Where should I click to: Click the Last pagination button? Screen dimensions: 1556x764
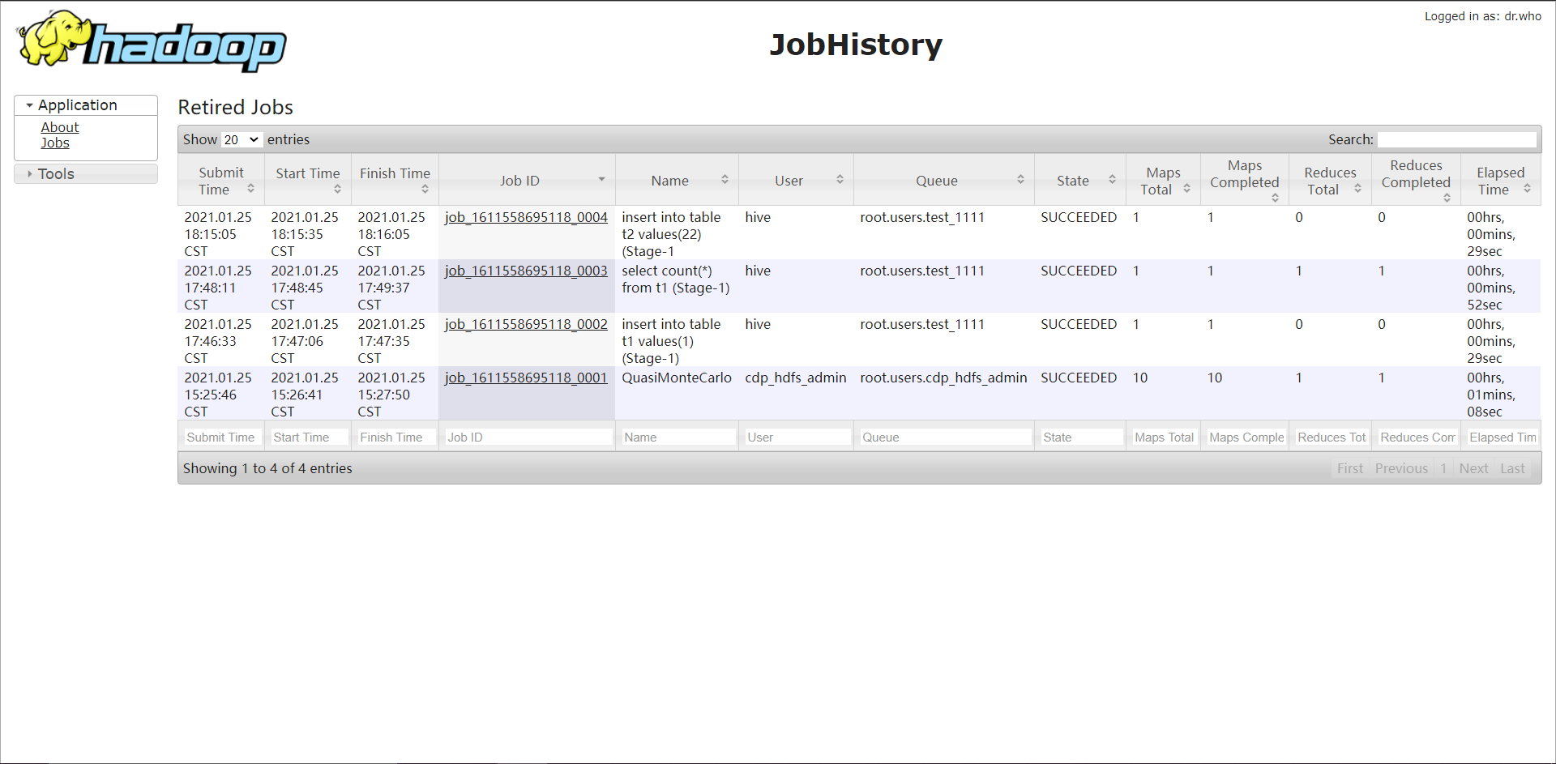pyautogui.click(x=1512, y=468)
